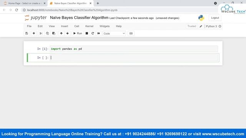The height and width of the screenshot is (138, 246).
Task: Select the Naive Bayes Classifier browser tab
Action: pyautogui.click(x=70, y=3)
